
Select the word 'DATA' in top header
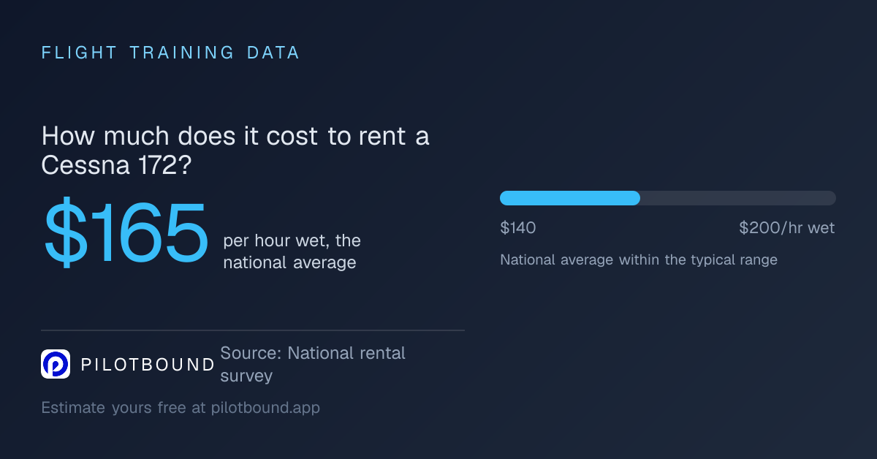[273, 53]
